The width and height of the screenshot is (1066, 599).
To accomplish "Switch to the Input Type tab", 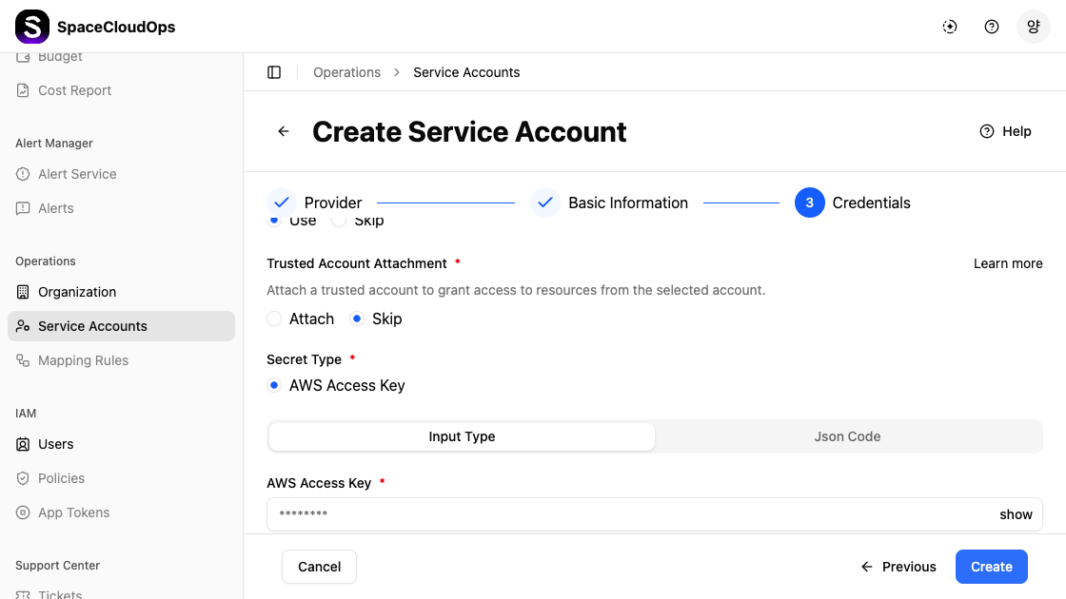I will 462,436.
